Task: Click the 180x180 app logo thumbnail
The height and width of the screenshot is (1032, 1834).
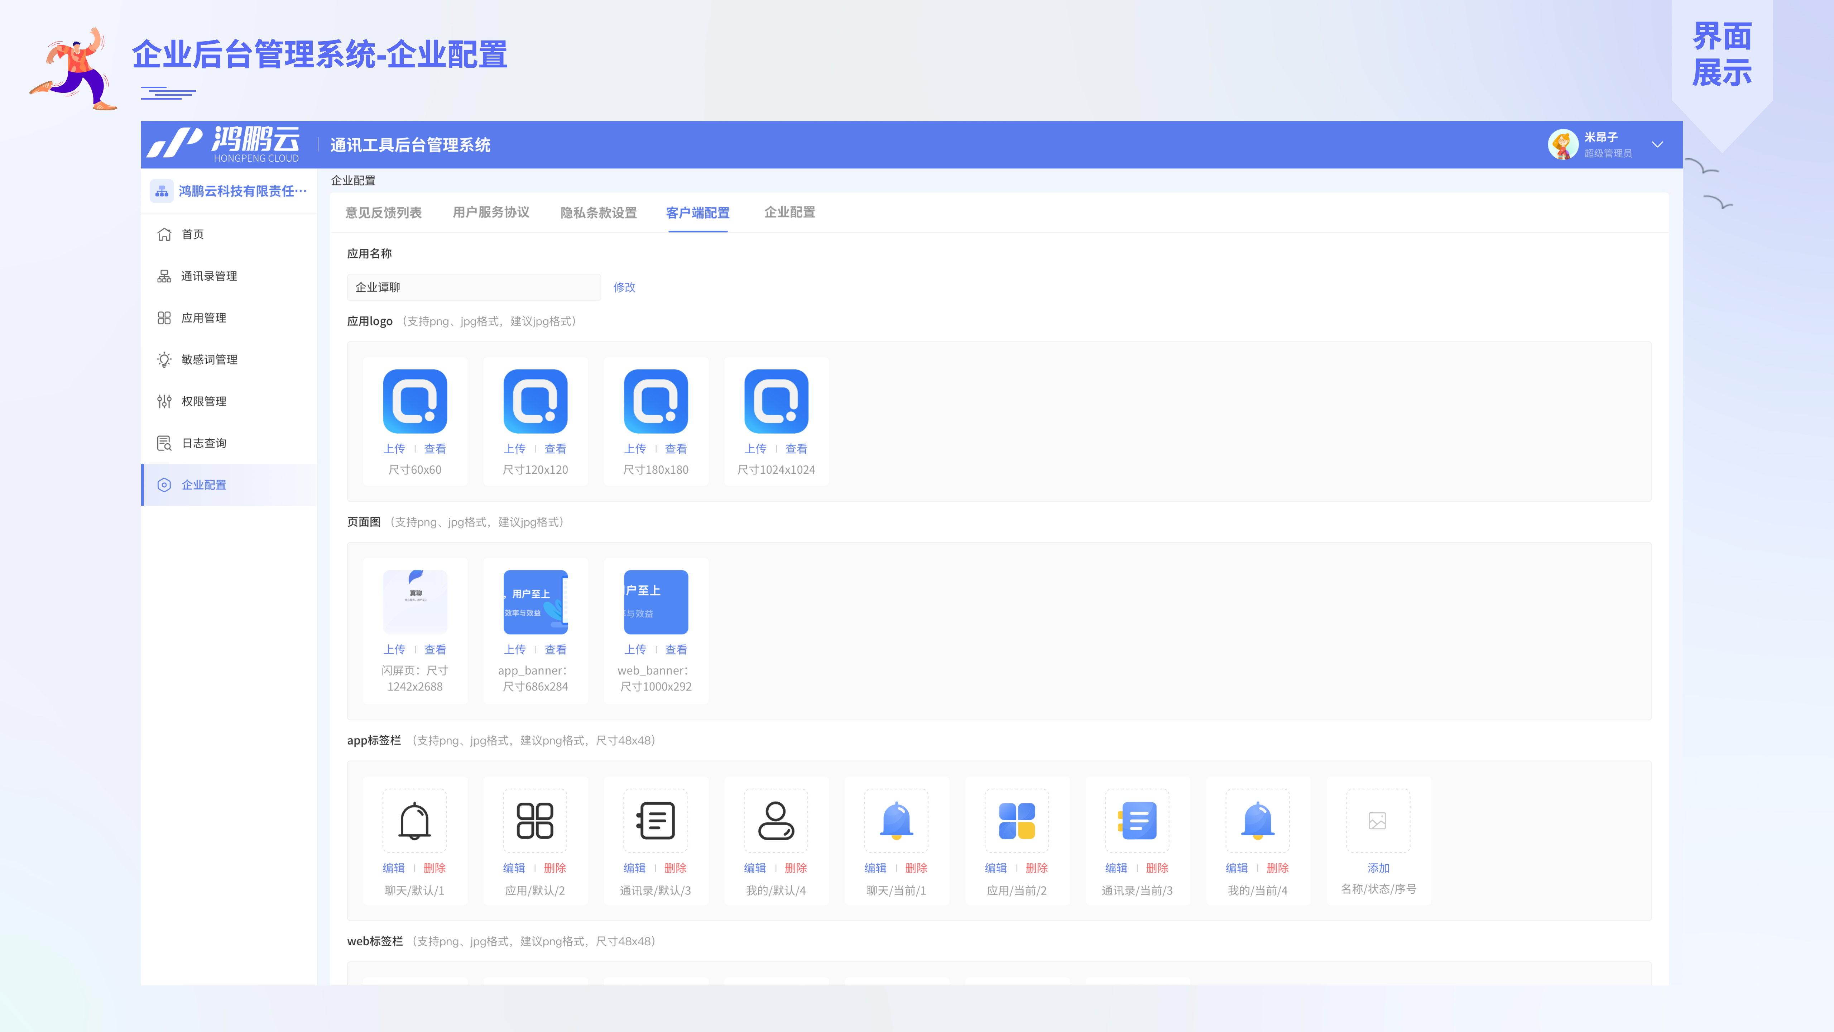Action: 656,401
